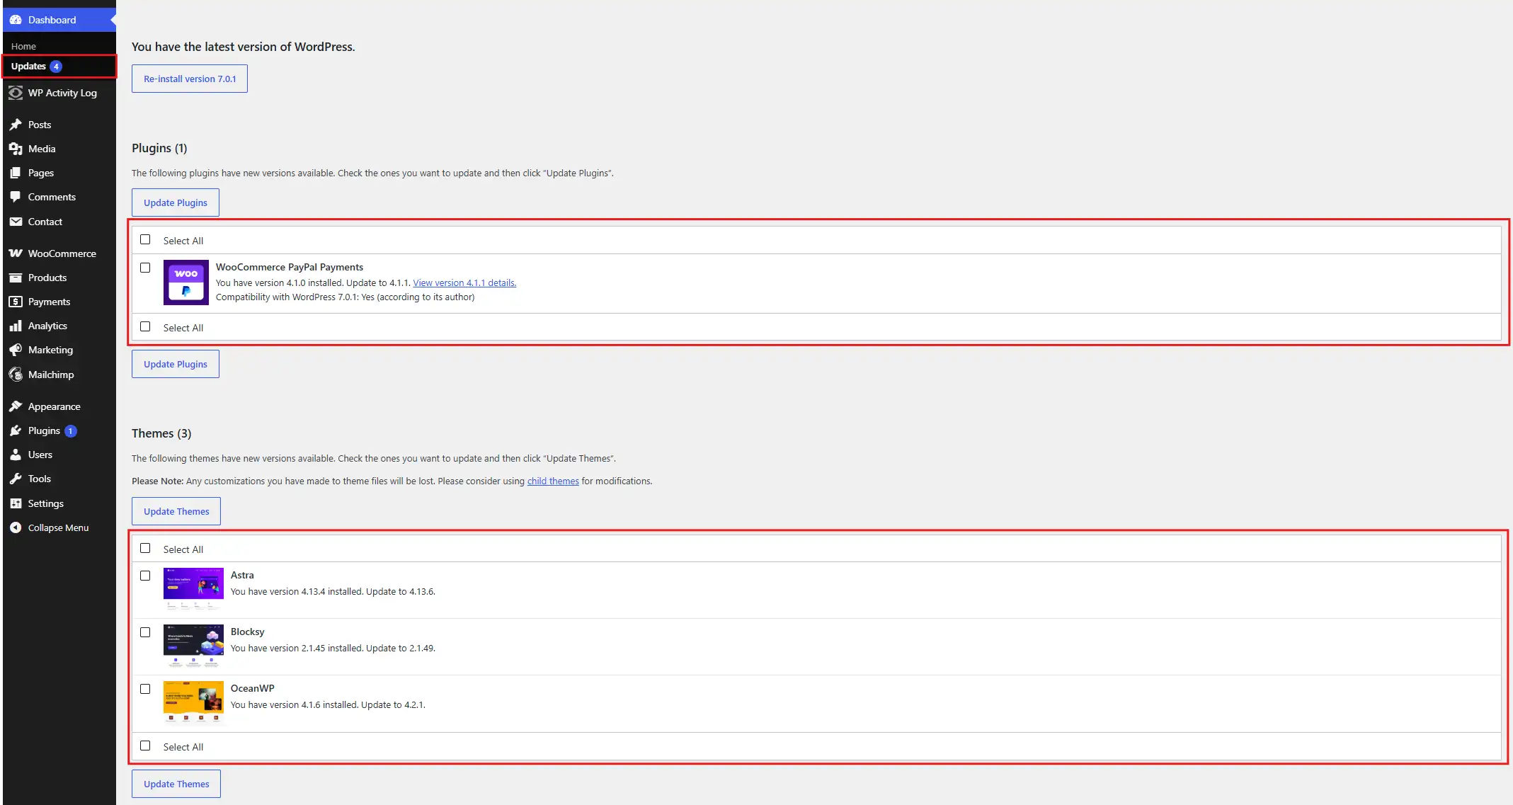Screen dimensions: 1513x805
Task: Click the Media library icon
Action: [x=16, y=149]
